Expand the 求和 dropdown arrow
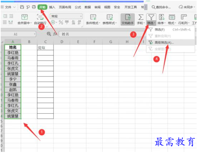198x153 pixels. click(x=144, y=23)
